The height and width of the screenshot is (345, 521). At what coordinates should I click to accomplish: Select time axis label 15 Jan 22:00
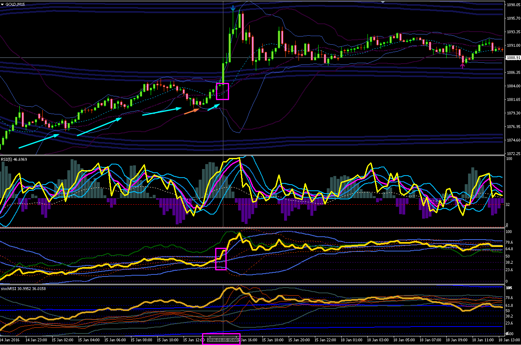pos(325,340)
